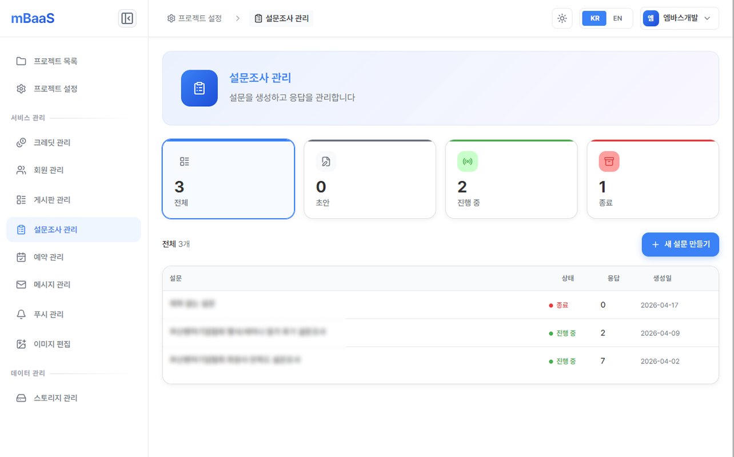Click the response count 7
The image size is (734, 457).
point(603,361)
